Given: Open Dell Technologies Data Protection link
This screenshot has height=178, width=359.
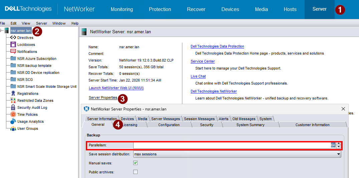Looking at the screenshot, I should point(217,46).
